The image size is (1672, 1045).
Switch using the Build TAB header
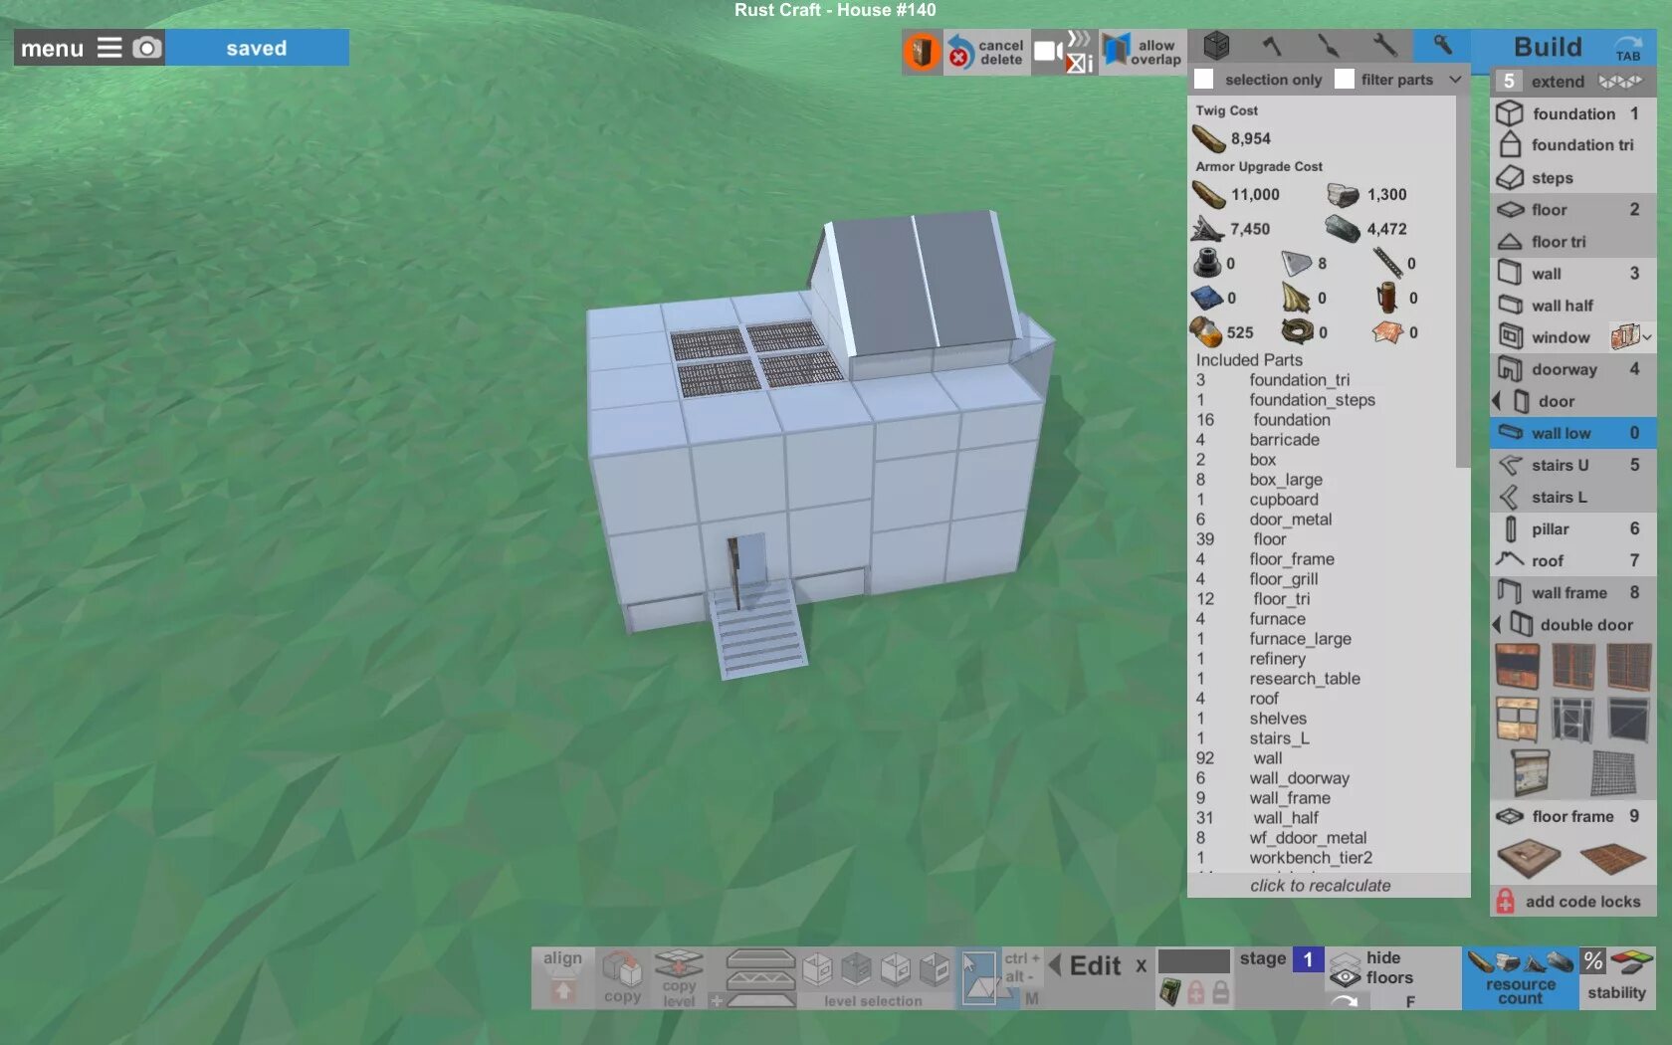click(1564, 48)
